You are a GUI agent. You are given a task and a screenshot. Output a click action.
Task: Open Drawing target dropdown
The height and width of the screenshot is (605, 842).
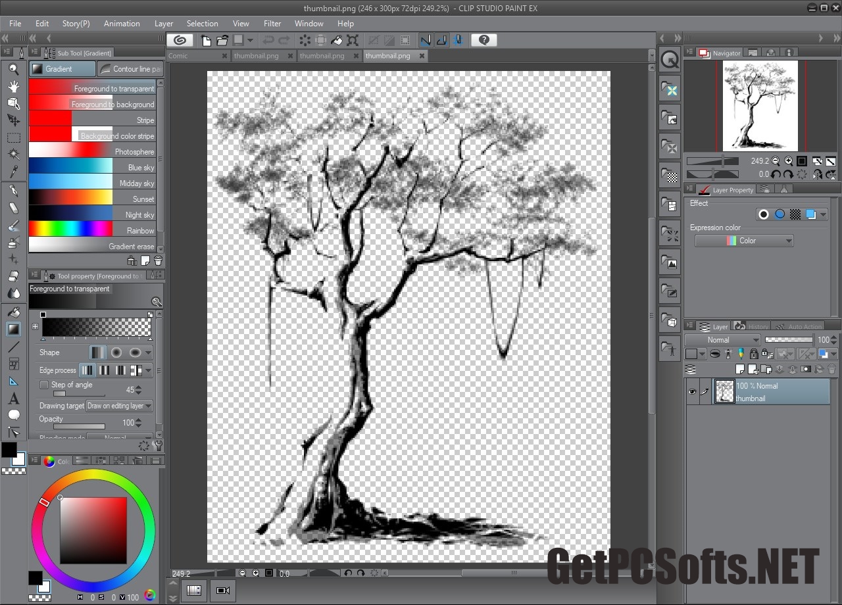click(x=120, y=406)
